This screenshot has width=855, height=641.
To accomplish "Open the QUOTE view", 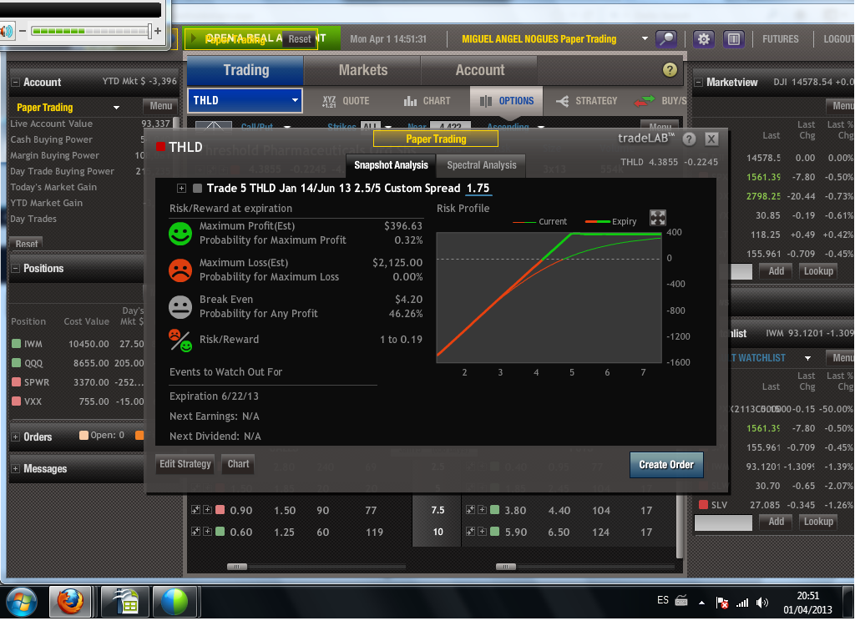I will 346,101.
